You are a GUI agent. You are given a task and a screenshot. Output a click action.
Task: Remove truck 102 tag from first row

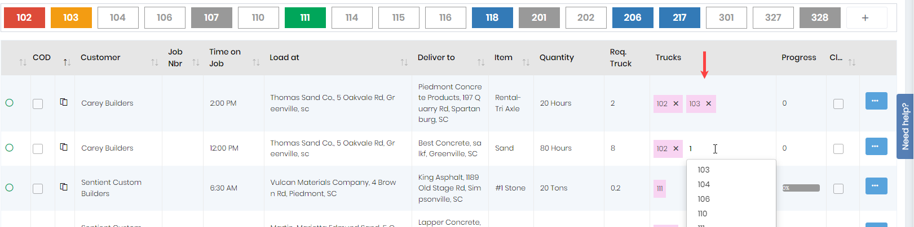coord(675,104)
